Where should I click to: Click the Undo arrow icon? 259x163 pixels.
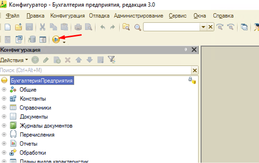click(102, 27)
